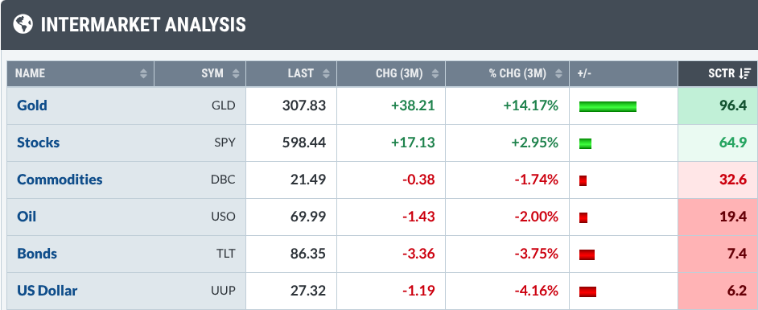The height and width of the screenshot is (310, 758).
Task: Open the Bonds link
Action: coord(37,254)
